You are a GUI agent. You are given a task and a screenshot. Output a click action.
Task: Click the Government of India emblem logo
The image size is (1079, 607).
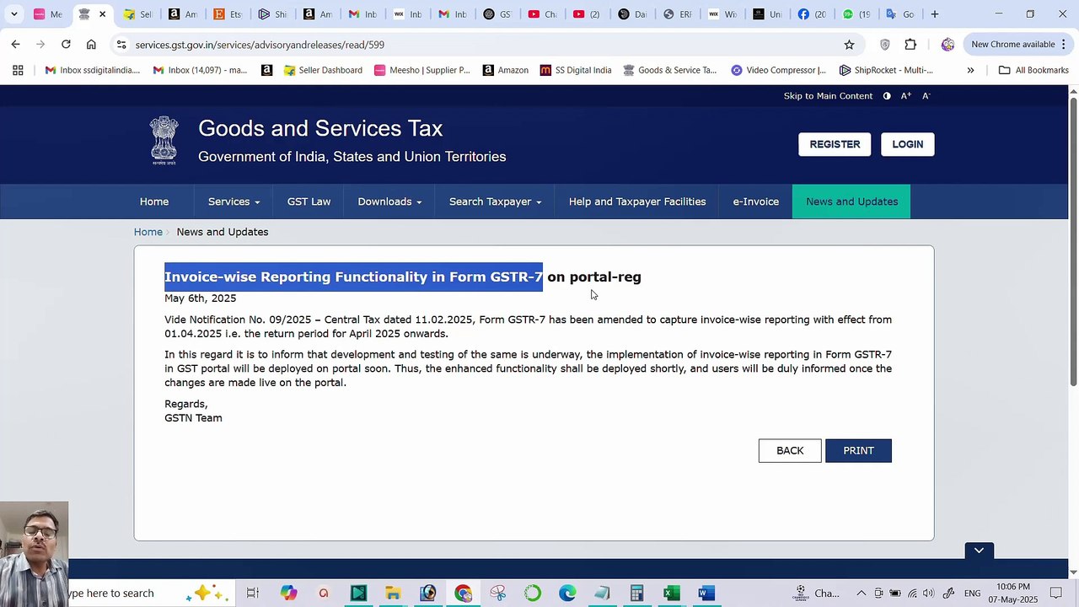pos(164,140)
